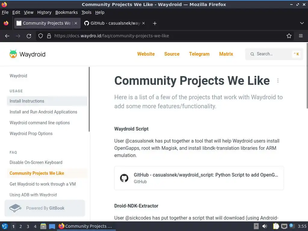Viewport: 308px width, 231px height.
Task: Follow the Source header link
Action: [x=172, y=54]
